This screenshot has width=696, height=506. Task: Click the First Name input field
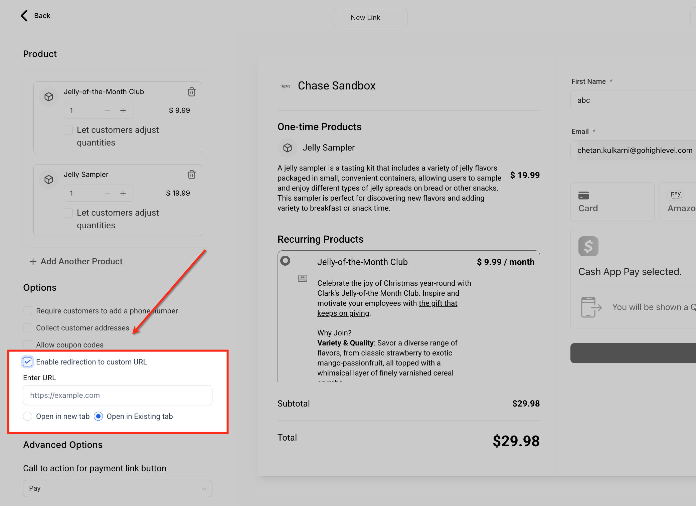pos(633,100)
